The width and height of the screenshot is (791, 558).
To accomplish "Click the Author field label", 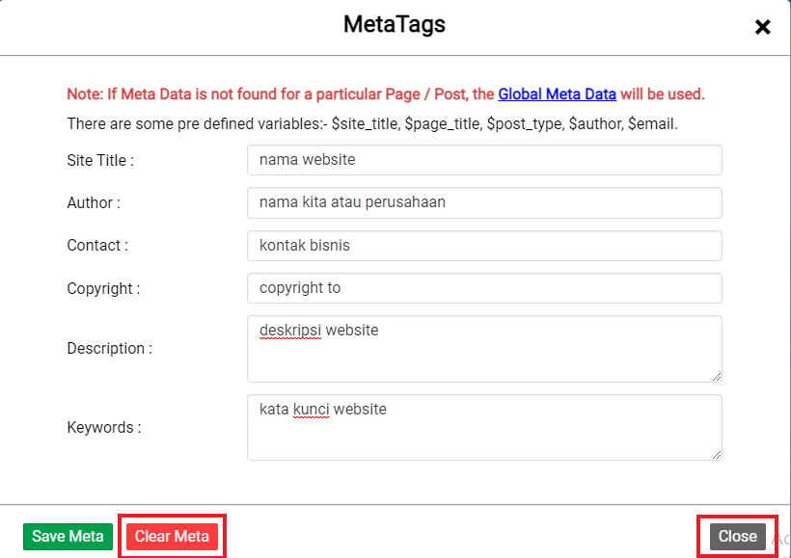I will [92, 202].
